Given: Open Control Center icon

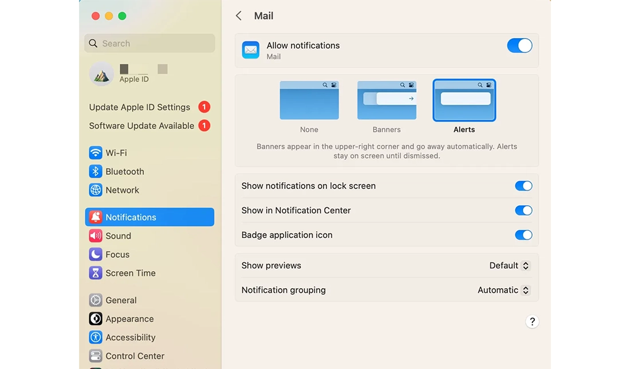Looking at the screenshot, I should click(96, 356).
